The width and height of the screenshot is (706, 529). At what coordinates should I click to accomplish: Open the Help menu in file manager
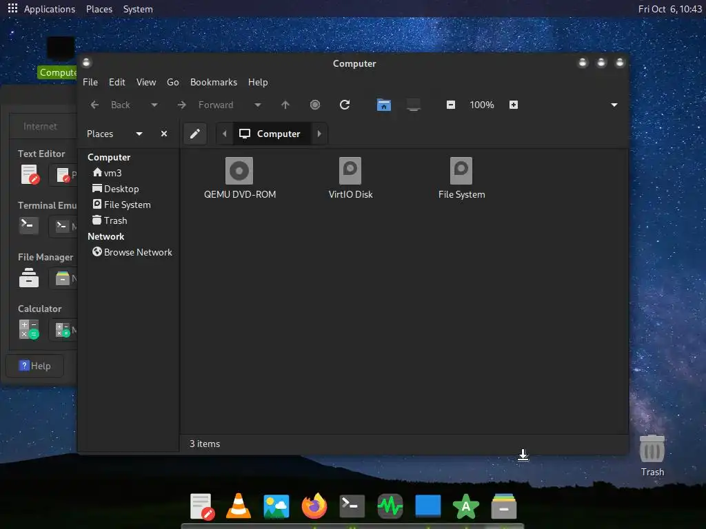click(x=258, y=83)
